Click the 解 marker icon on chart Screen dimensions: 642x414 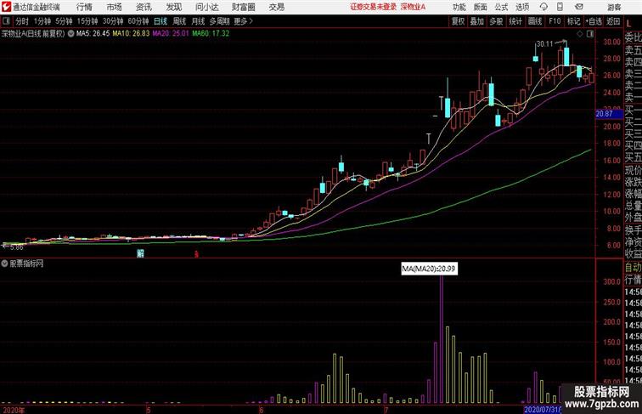point(140,253)
